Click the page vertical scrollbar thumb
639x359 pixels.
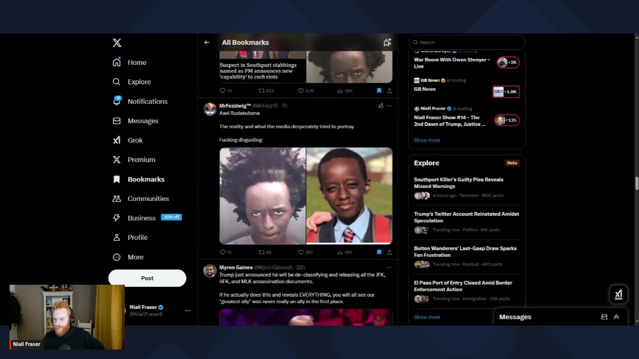(637, 183)
